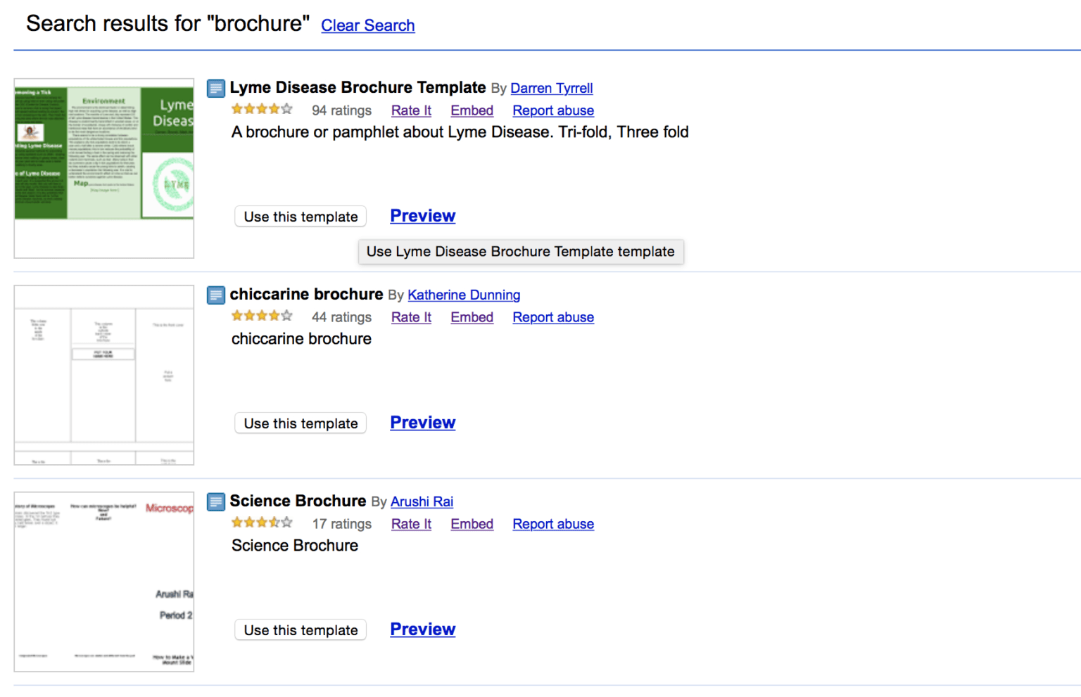Image resolution: width=1081 pixels, height=697 pixels.
Task: Open the Katherine Dunning author profile
Action: tap(464, 295)
